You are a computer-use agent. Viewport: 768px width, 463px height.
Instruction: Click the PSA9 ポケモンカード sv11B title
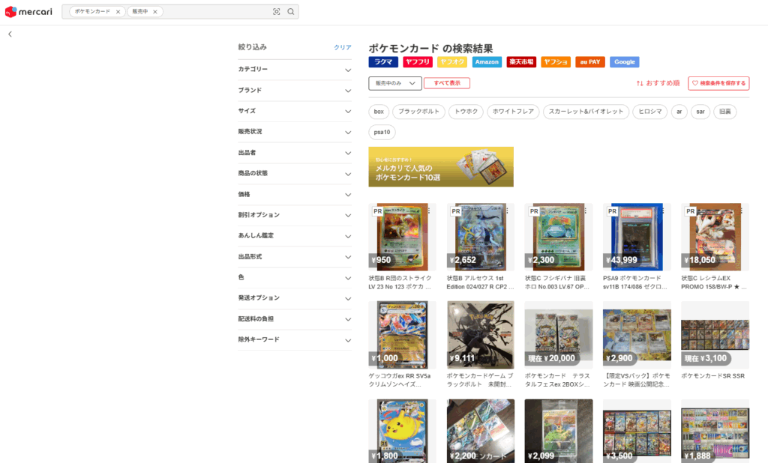634,282
